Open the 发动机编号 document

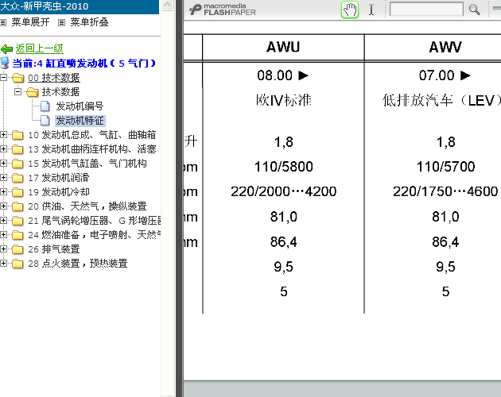(80, 106)
